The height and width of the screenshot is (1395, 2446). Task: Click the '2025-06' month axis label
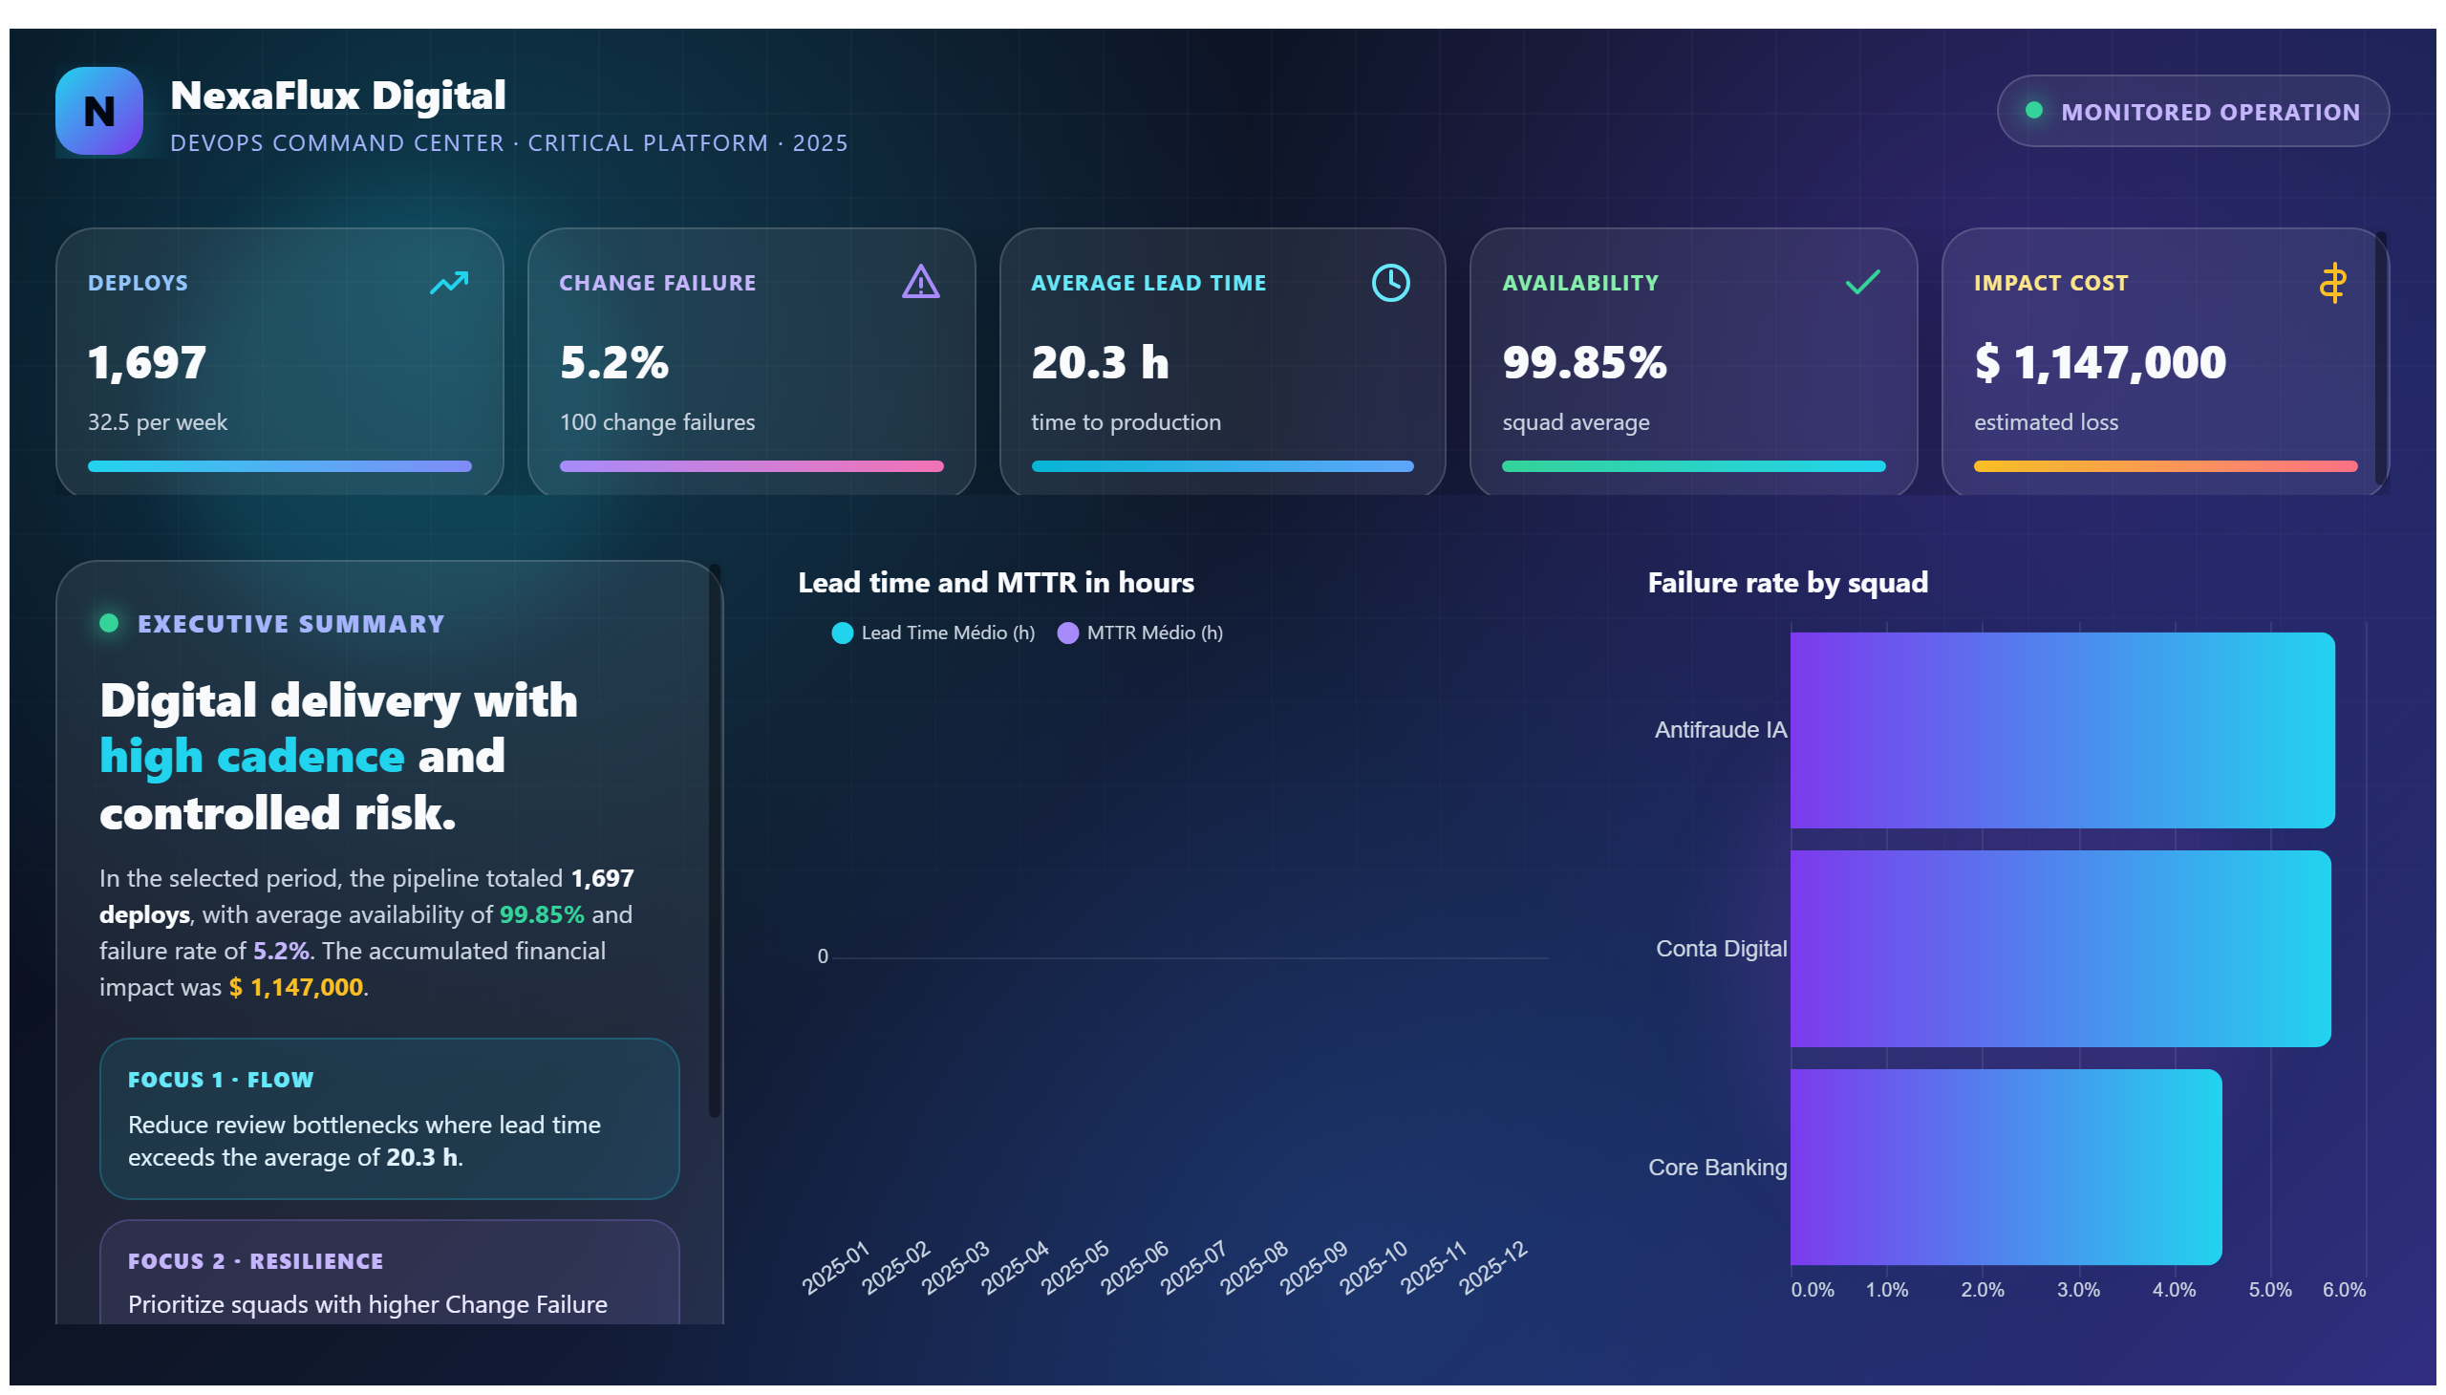(1134, 1267)
